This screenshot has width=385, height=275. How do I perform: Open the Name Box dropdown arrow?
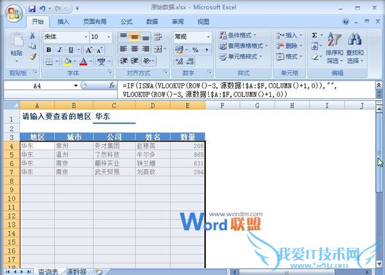[x=76, y=86]
